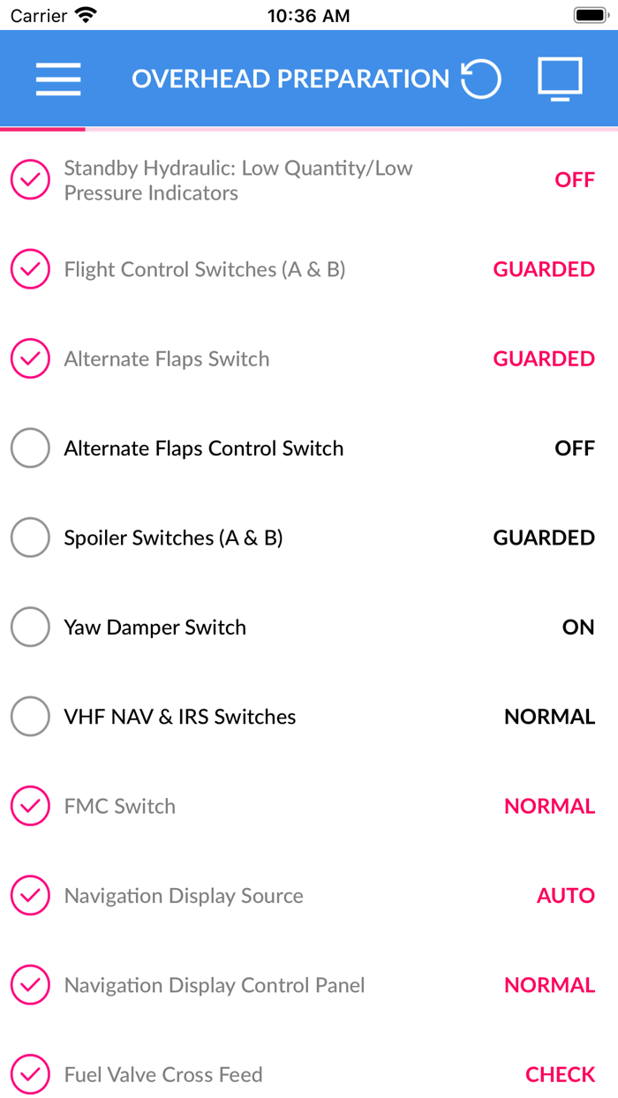Select the Navigation Display Source row

183,895
